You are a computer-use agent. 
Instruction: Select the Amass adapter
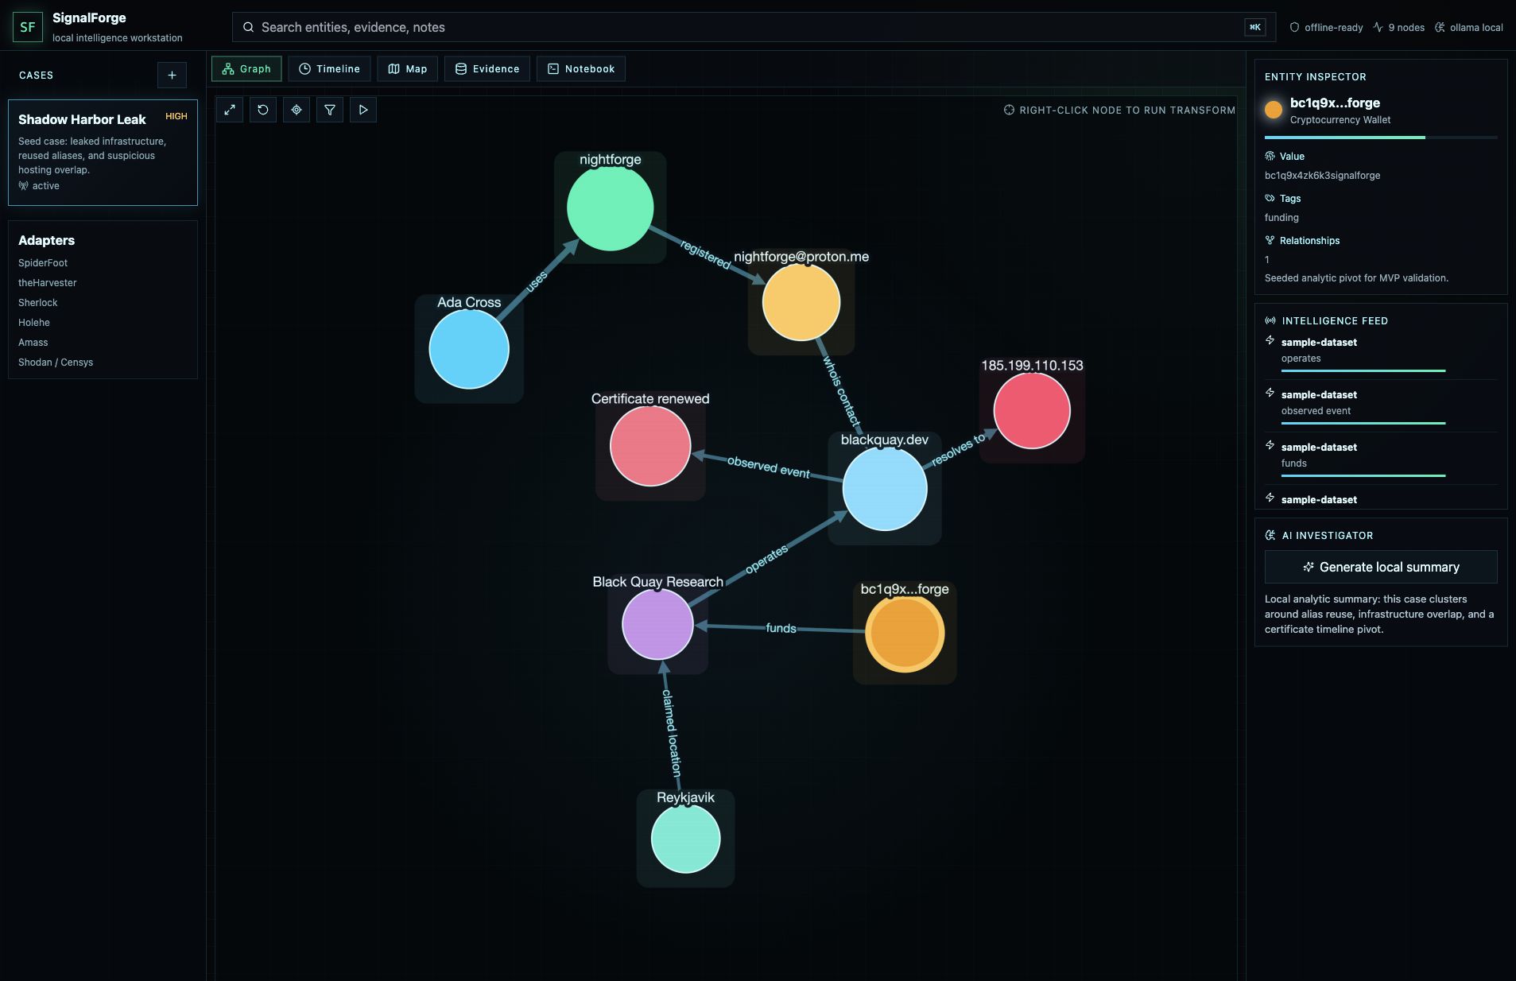click(x=33, y=343)
